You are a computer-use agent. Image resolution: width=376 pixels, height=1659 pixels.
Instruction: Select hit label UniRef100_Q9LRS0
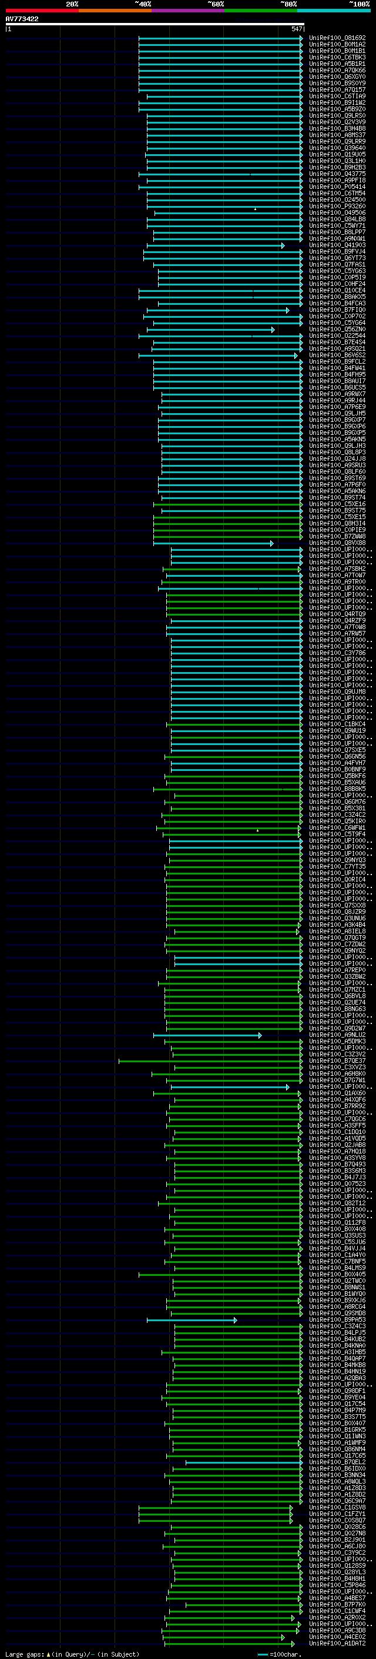[337, 115]
